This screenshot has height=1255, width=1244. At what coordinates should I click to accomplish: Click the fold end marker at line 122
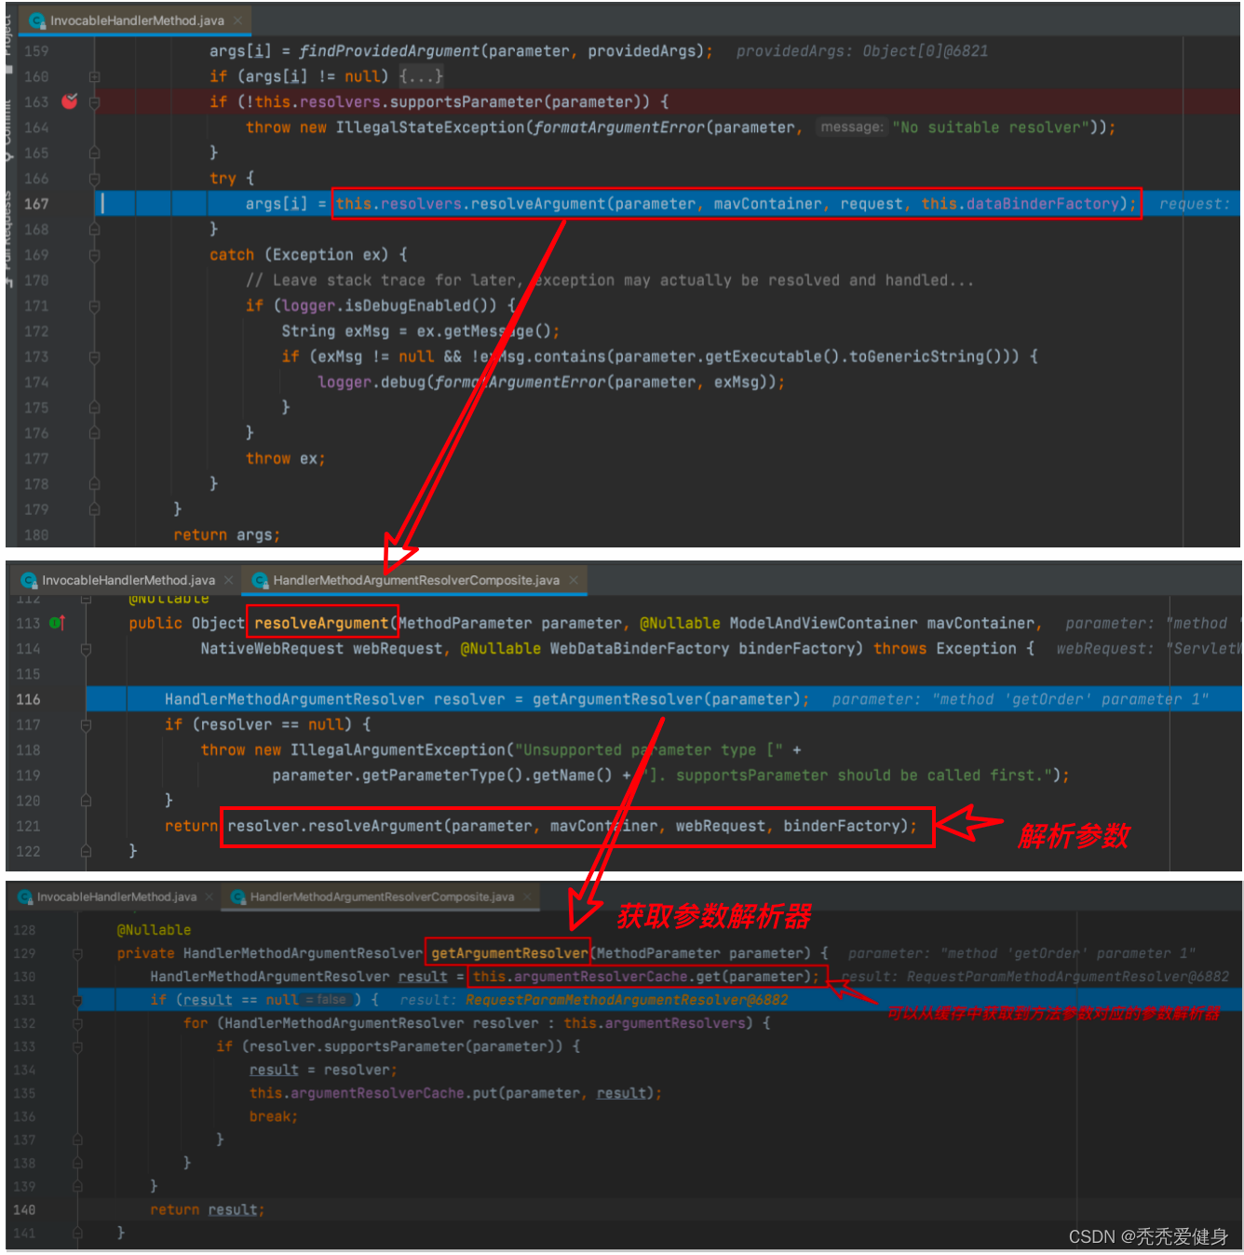point(86,851)
